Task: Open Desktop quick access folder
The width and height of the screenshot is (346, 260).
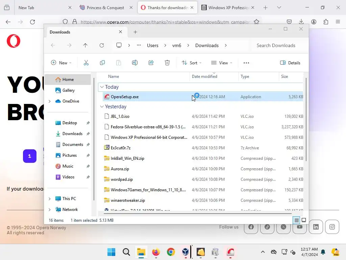Action: [70, 123]
